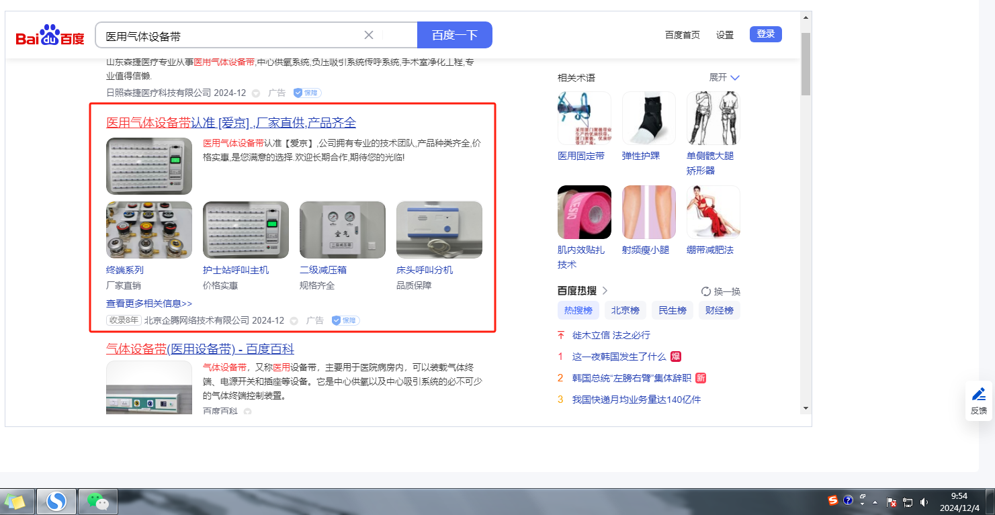Click the 保障 badge next to 北京企腾网络技术有限公司

345,320
